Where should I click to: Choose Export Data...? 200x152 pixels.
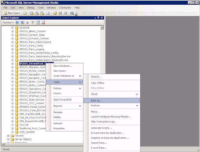(112, 148)
